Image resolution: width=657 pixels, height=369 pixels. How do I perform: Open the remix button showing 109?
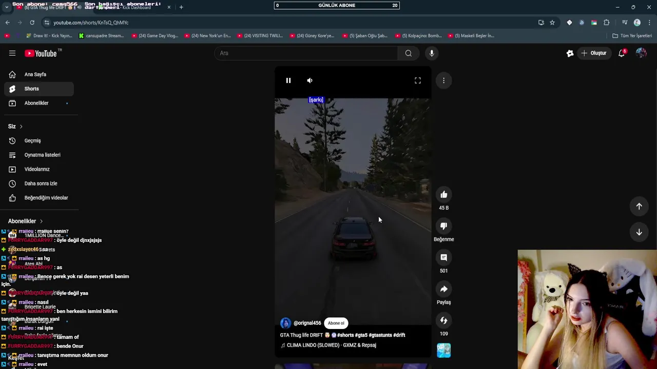[444, 321]
